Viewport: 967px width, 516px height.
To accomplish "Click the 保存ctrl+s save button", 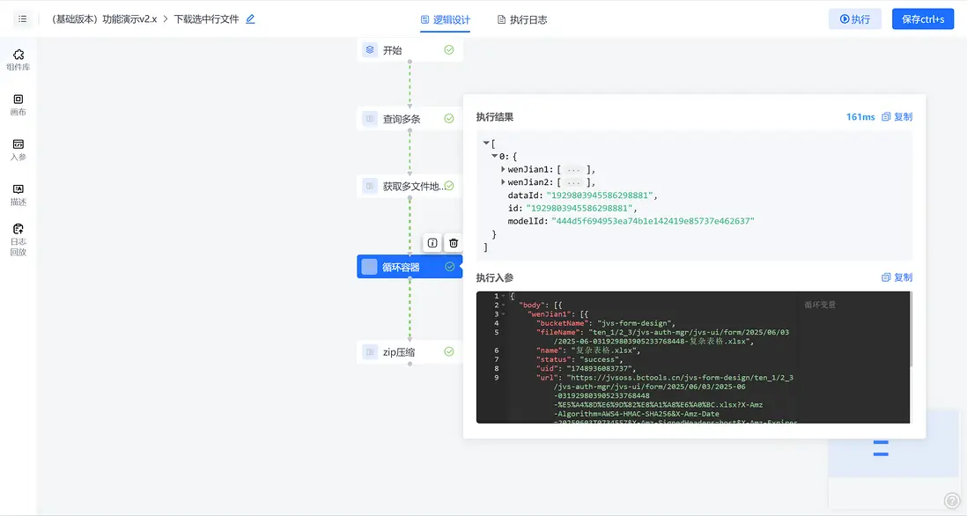I will [923, 19].
